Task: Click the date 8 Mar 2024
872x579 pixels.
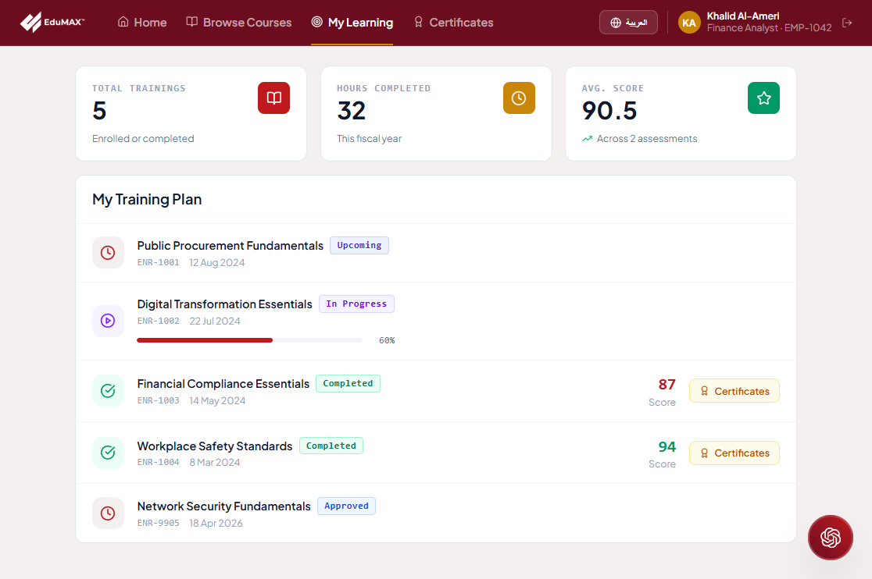Action: point(215,463)
